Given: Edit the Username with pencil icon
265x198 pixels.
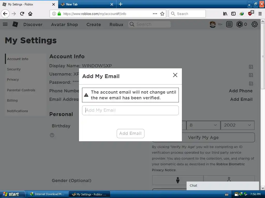Looking at the screenshot, I should [251, 75].
